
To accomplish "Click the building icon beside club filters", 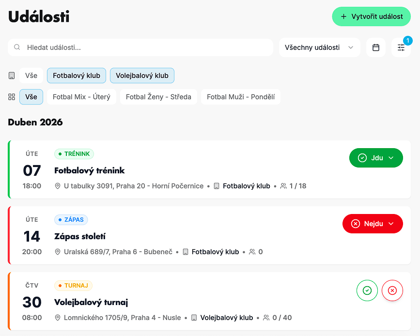I will [12, 76].
